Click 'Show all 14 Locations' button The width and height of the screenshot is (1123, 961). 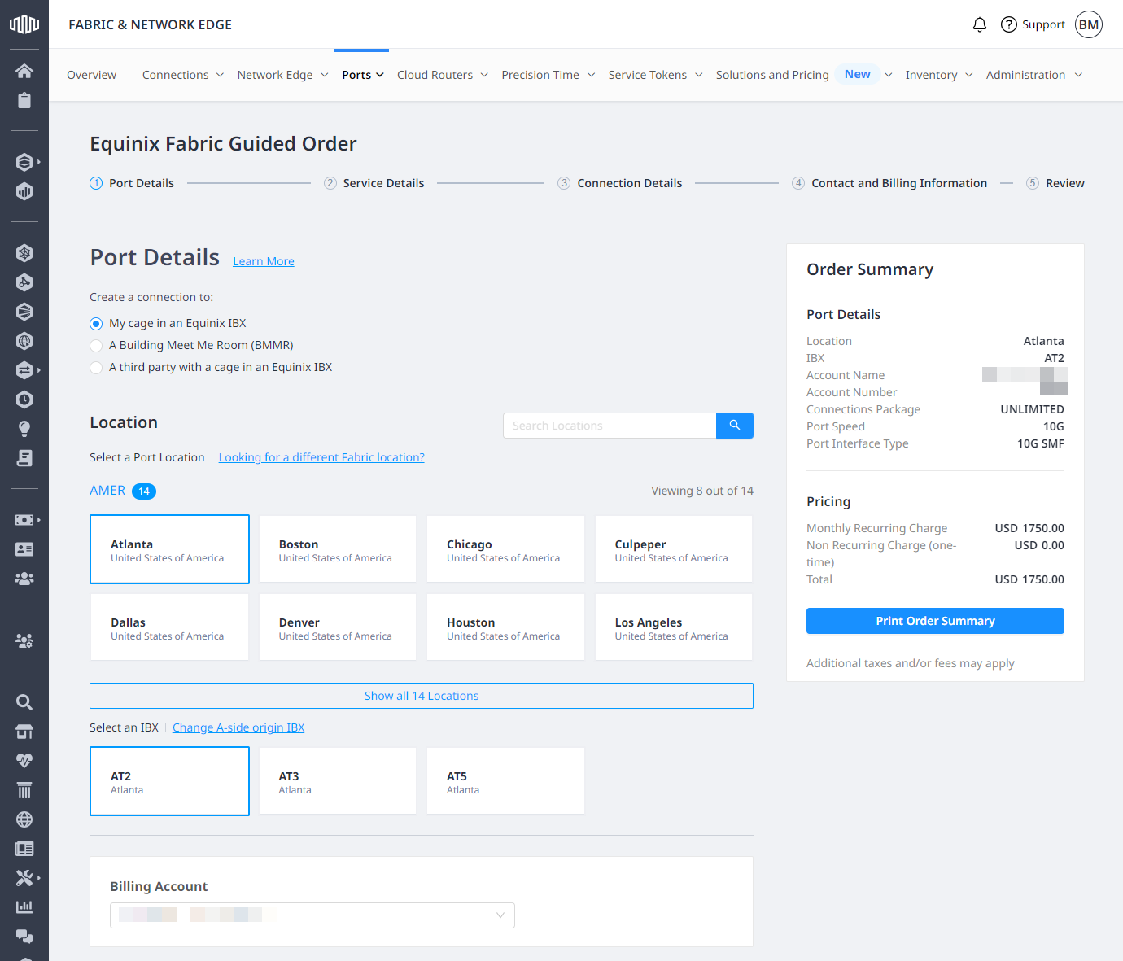click(422, 696)
